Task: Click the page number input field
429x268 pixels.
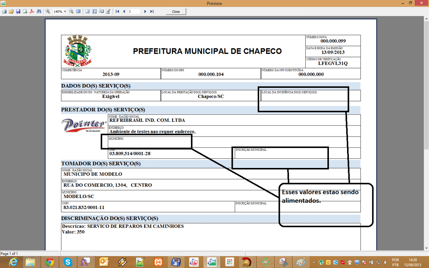Action: [134, 11]
